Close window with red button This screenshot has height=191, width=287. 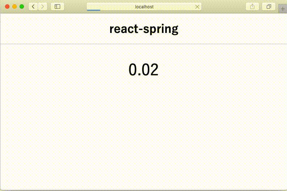(7, 7)
